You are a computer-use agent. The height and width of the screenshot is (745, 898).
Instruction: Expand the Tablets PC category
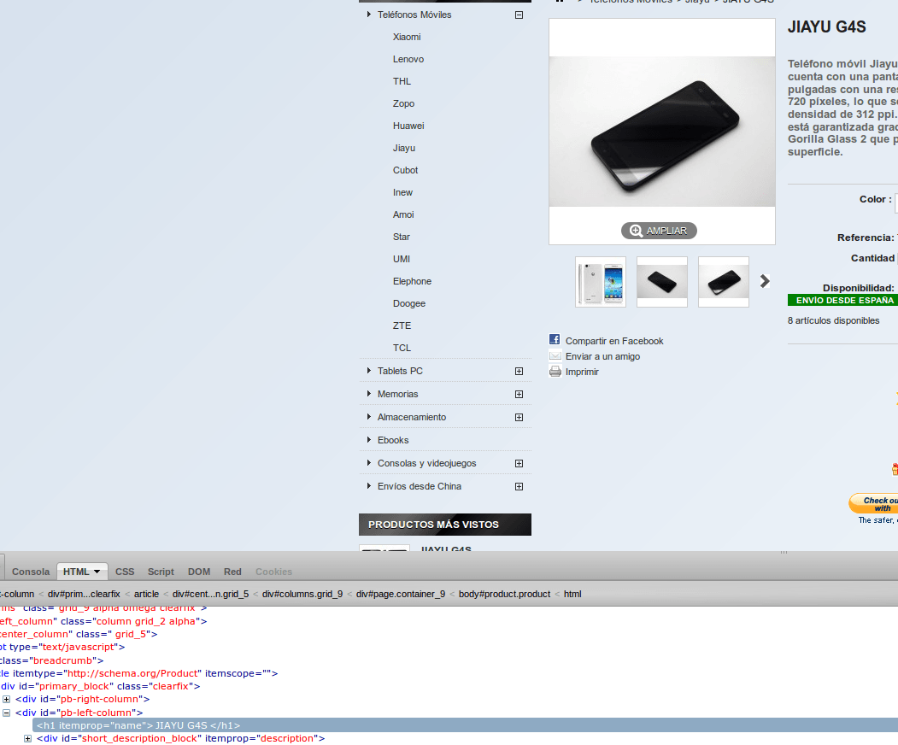(x=519, y=371)
